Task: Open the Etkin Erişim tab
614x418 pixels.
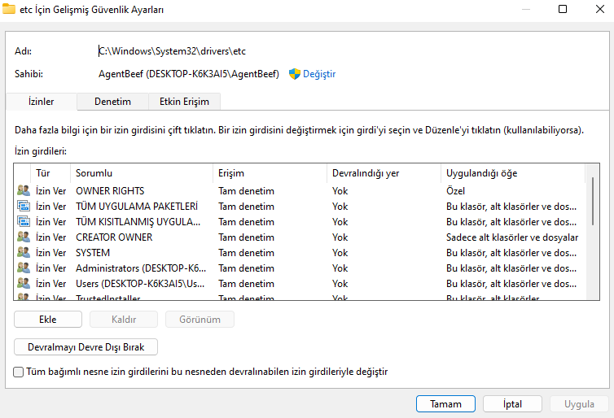Action: 184,102
